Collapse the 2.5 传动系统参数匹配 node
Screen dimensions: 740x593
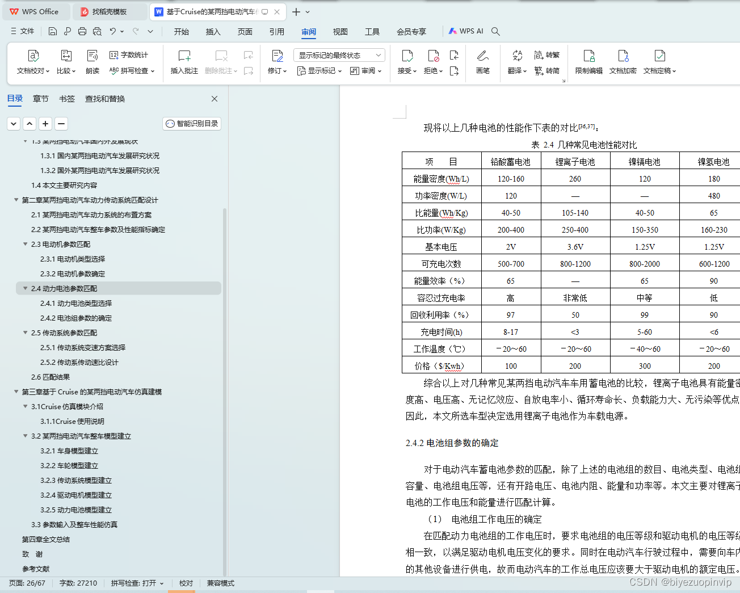coord(25,333)
